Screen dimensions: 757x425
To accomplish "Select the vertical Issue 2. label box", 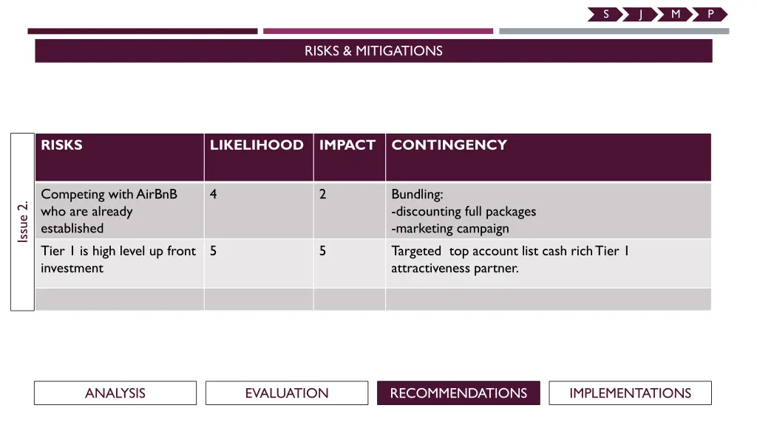I will pos(23,222).
